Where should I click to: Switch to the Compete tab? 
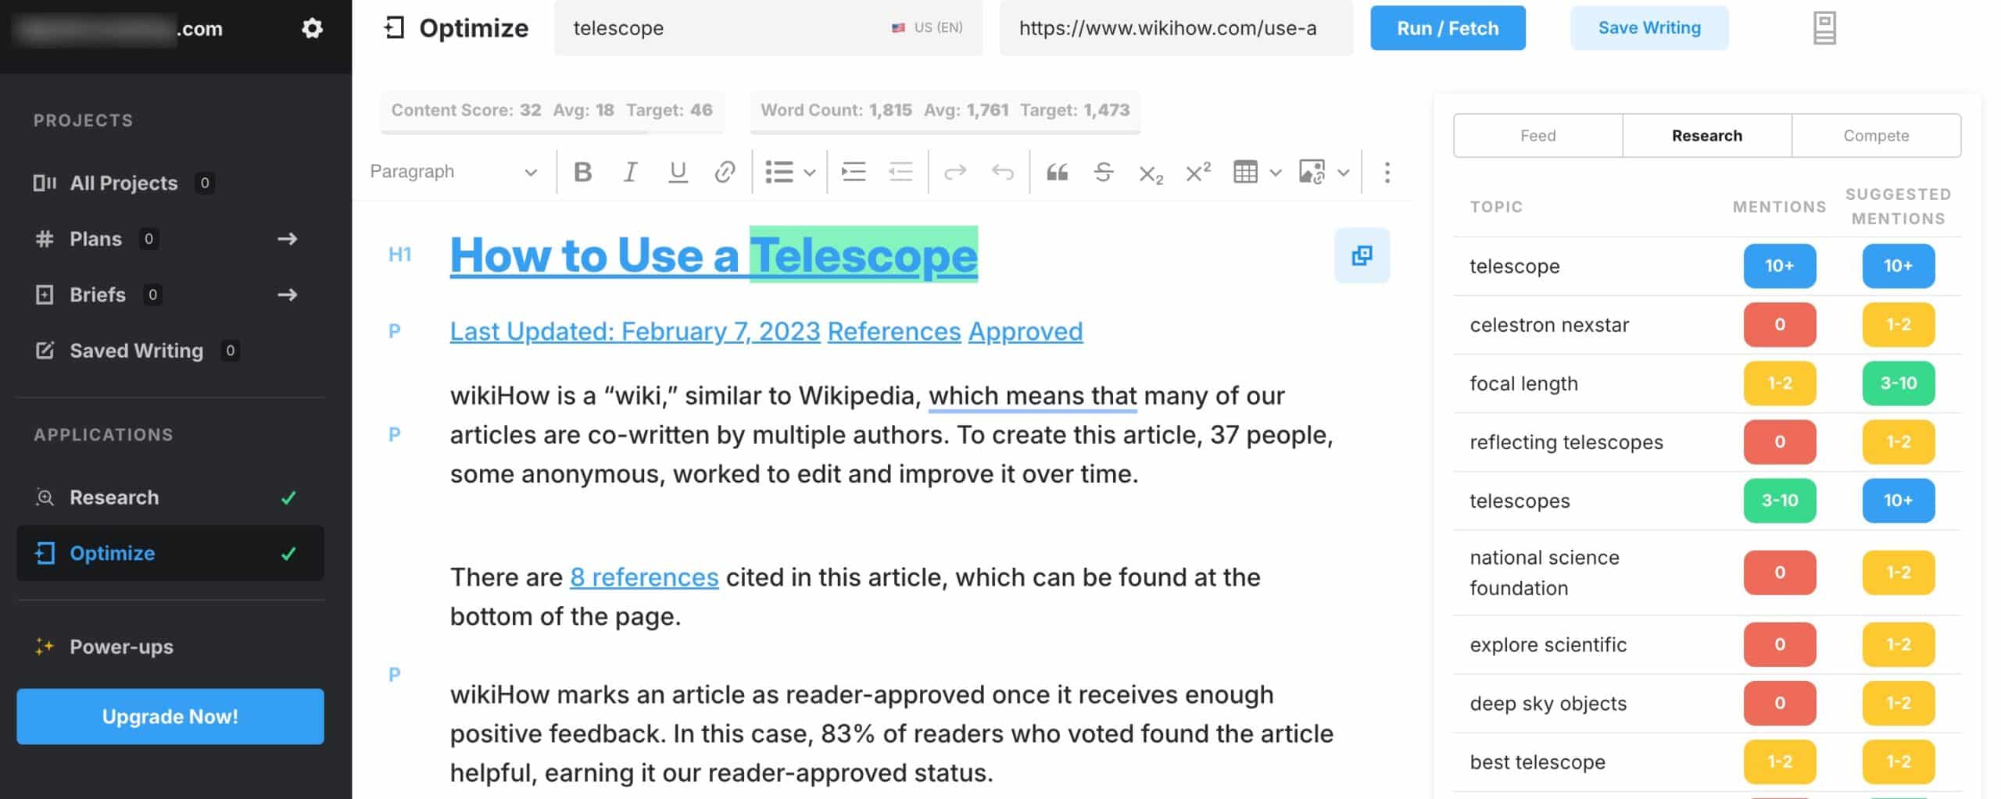pos(1876,135)
